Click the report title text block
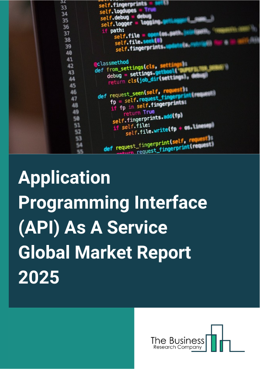 [113, 227]
